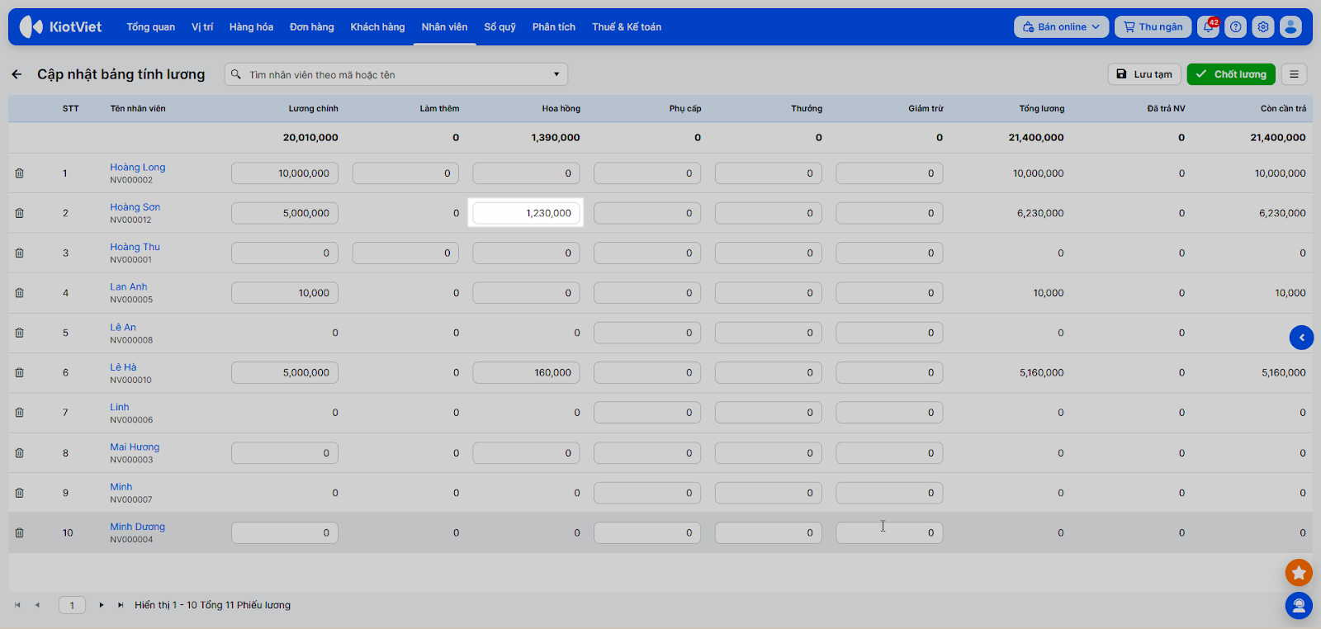Open the Khách hàng menu

[377, 27]
